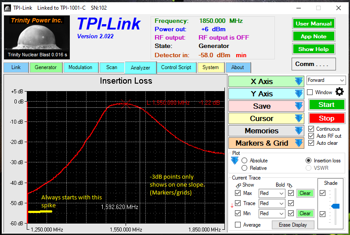Toggle the upper Shade checkbox

322,193
